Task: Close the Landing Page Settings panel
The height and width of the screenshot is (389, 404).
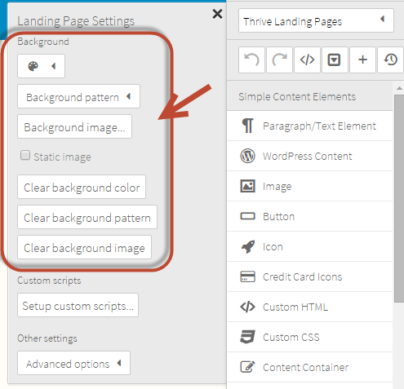Action: 217,14
